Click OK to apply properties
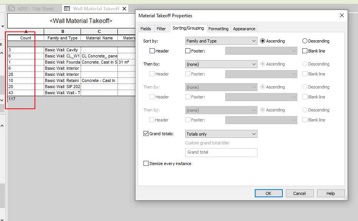 click(269, 193)
